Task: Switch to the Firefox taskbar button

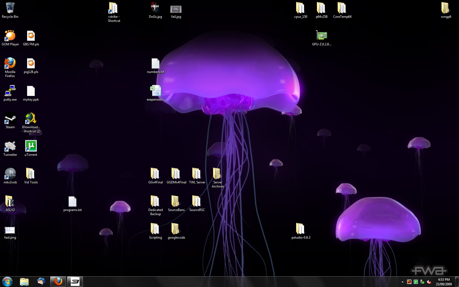Action: coord(58,282)
